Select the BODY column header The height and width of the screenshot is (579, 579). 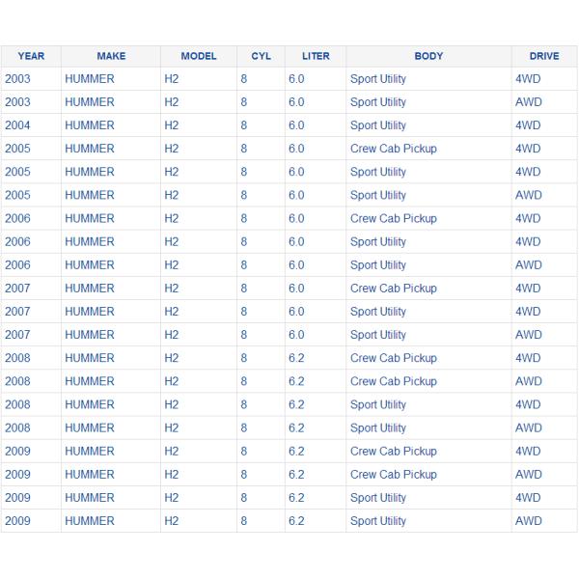point(428,56)
